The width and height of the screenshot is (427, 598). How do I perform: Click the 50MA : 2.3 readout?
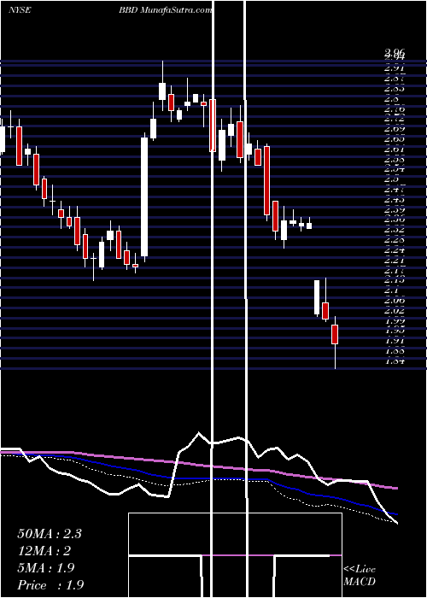[50, 534]
